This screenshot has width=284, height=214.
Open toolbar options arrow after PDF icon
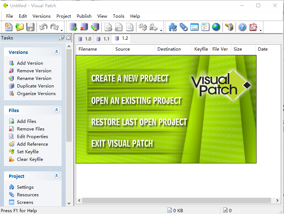pyautogui.click(x=260, y=30)
